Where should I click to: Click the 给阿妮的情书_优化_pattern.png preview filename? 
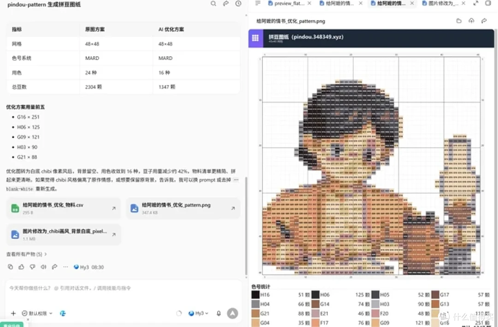pos(290,21)
